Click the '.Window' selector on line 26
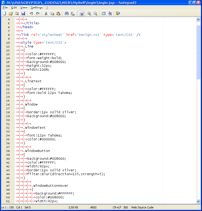This screenshot has height=211, width=202. (30, 104)
